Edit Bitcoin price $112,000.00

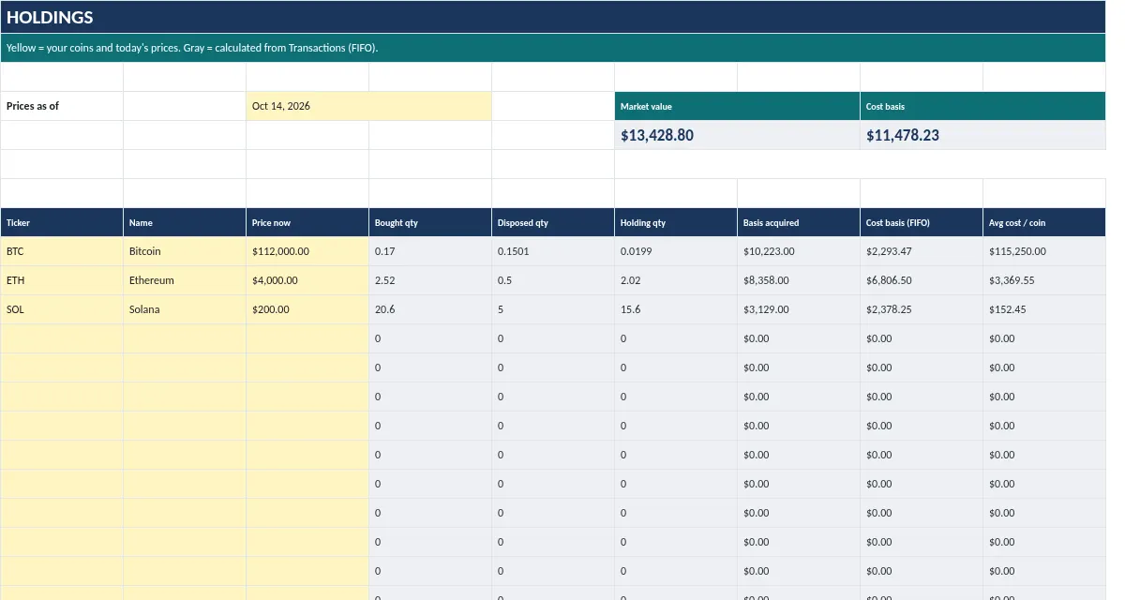tap(307, 251)
